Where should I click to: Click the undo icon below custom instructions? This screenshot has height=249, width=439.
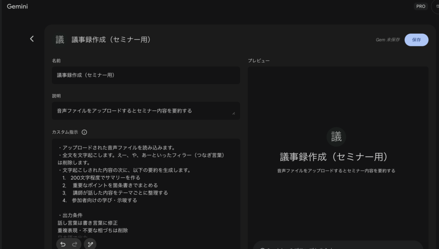(x=63, y=244)
